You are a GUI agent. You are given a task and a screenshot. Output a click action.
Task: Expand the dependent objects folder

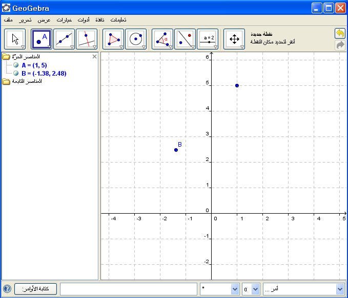pos(6,81)
